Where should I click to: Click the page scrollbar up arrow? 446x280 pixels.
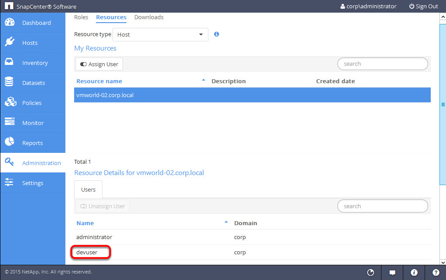(x=443, y=17)
